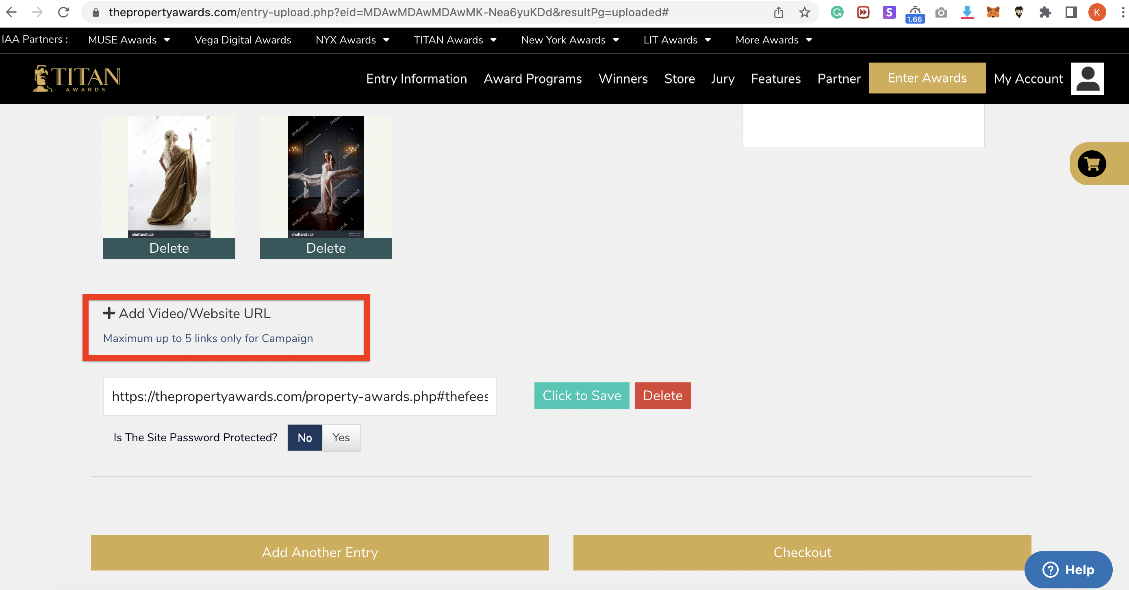Go to the Winners page
The height and width of the screenshot is (590, 1129).
(x=623, y=78)
